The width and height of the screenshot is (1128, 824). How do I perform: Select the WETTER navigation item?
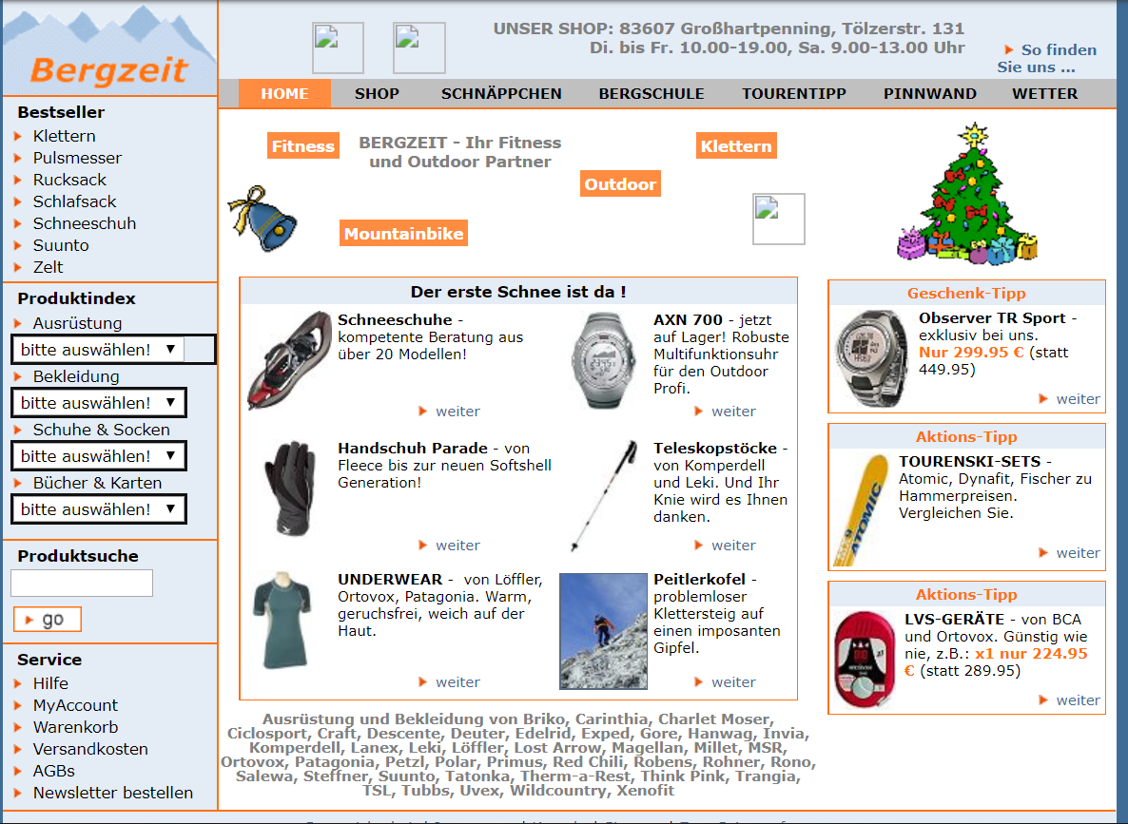click(1044, 93)
